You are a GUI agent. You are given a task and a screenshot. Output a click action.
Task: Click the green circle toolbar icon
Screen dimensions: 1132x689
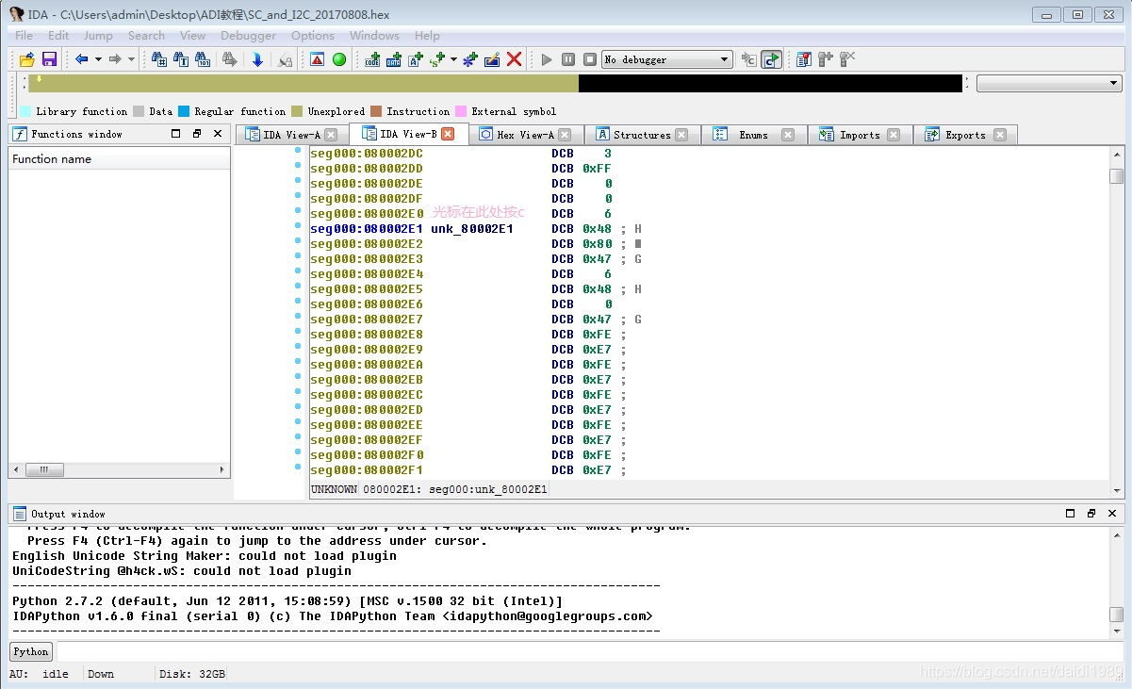[339, 59]
